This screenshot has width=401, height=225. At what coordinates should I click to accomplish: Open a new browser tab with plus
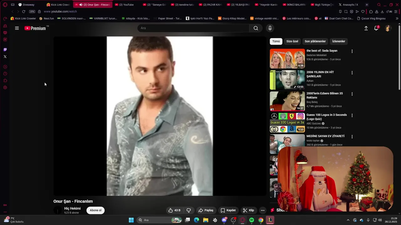(367, 5)
